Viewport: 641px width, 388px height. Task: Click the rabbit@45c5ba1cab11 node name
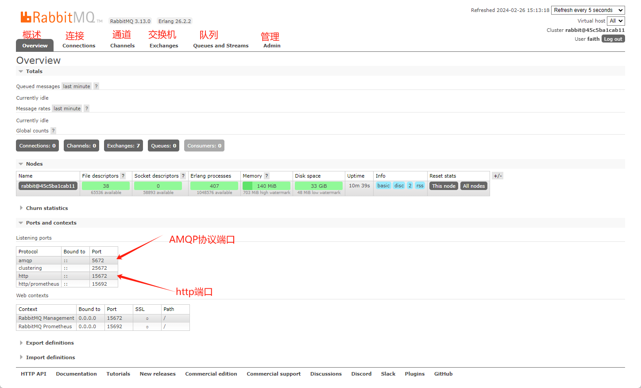click(x=48, y=186)
